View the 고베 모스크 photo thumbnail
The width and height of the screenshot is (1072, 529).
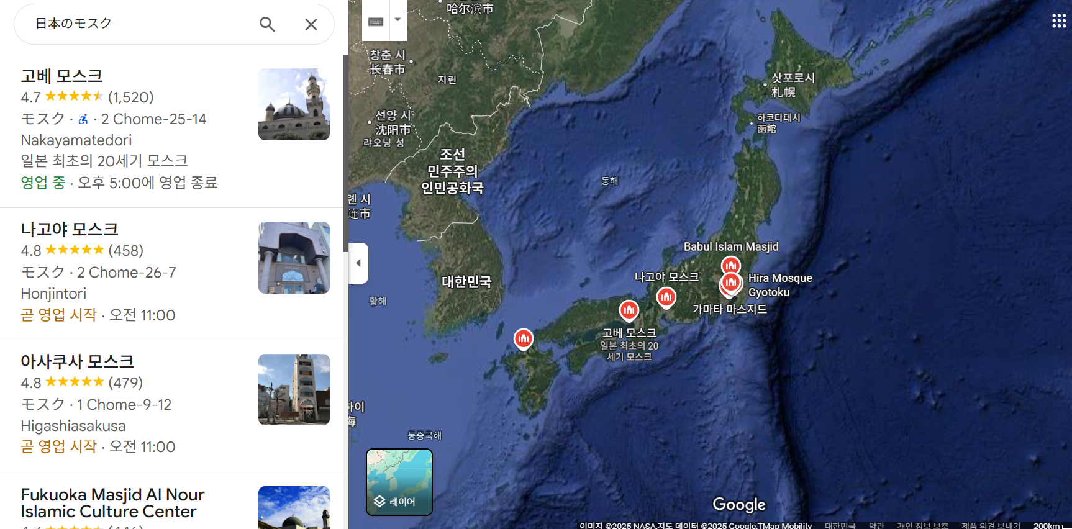coord(294,104)
